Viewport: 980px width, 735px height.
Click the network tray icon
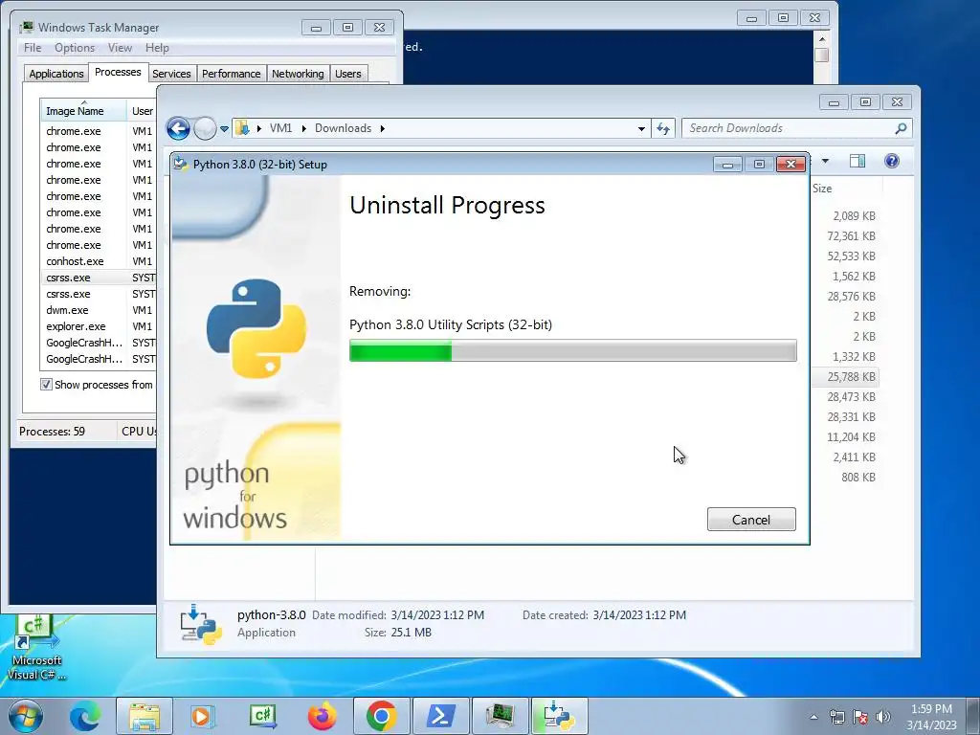[836, 717]
